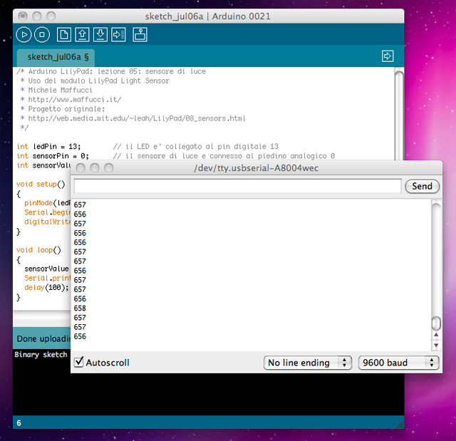Image resolution: width=456 pixels, height=441 pixels.
Task: Create a new sketch with New icon
Action: pyautogui.click(x=64, y=34)
